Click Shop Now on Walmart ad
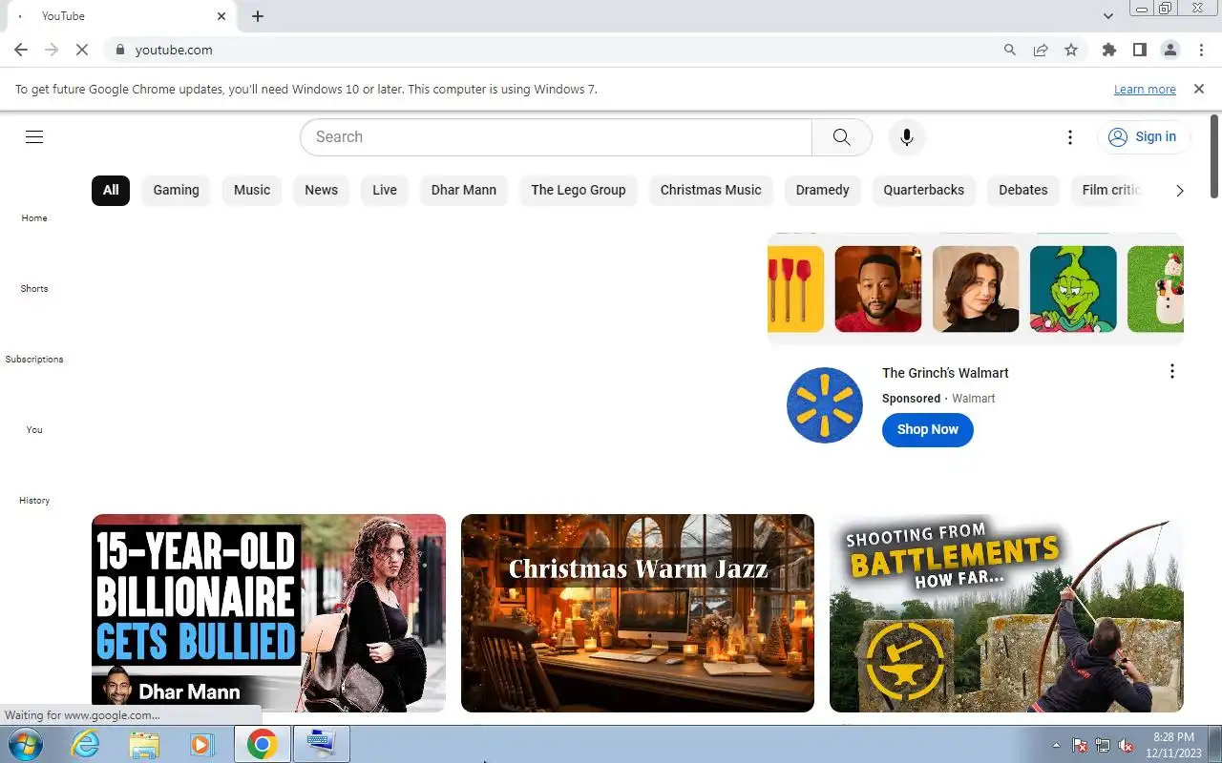Viewport: 1222px width, 763px height. click(928, 429)
